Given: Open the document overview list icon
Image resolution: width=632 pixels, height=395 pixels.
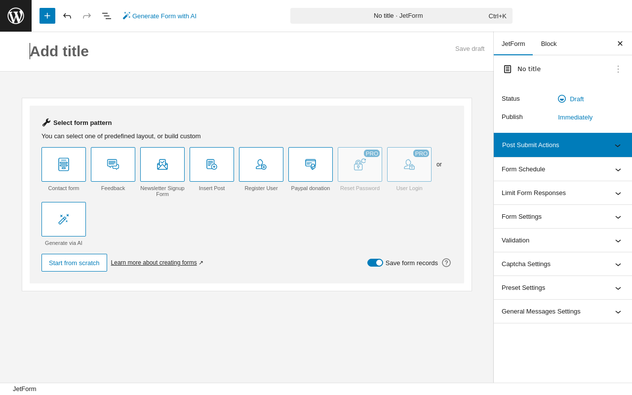Looking at the screenshot, I should coord(107,16).
